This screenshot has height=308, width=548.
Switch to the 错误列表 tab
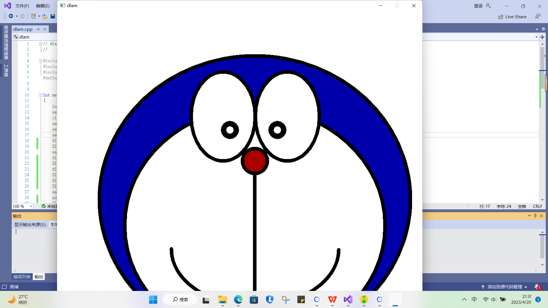click(x=22, y=277)
